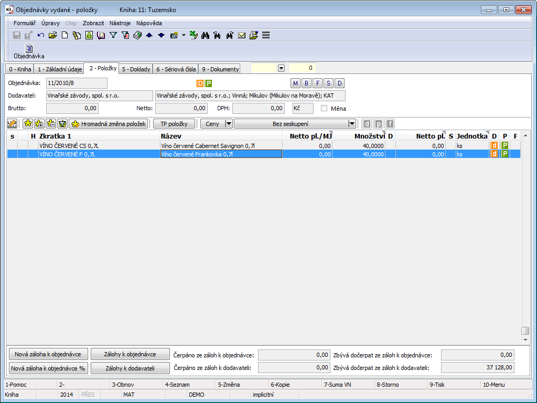The image size is (537, 403).
Task: Toggle the M flag button
Action: tap(295, 83)
